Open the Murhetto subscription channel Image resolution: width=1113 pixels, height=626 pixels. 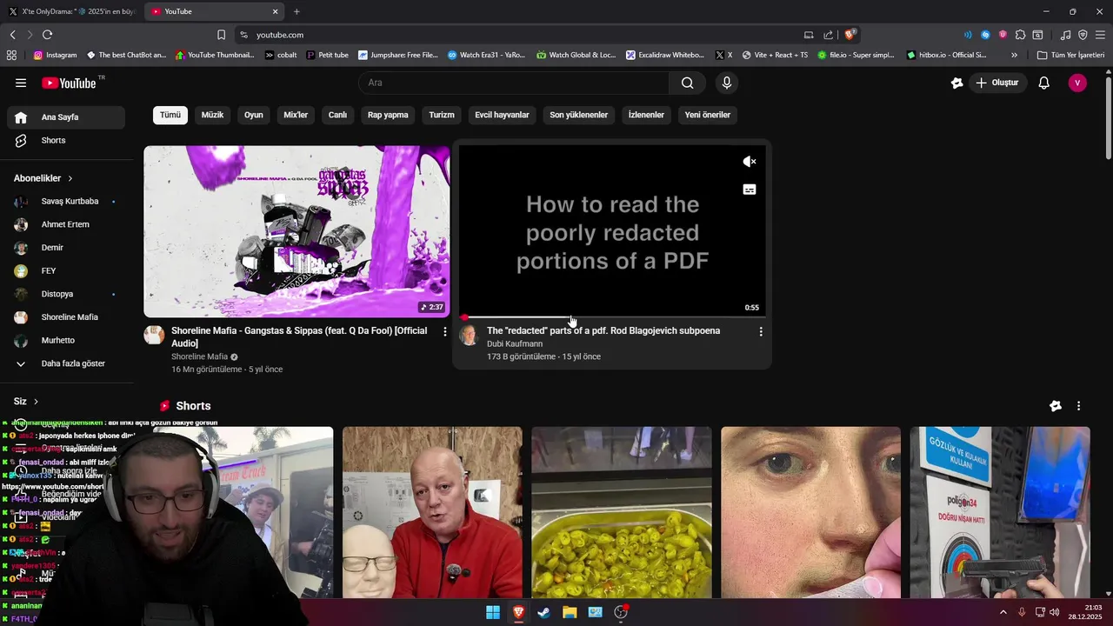[x=66, y=341]
